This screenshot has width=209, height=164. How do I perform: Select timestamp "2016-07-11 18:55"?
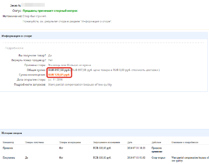(136, 148)
